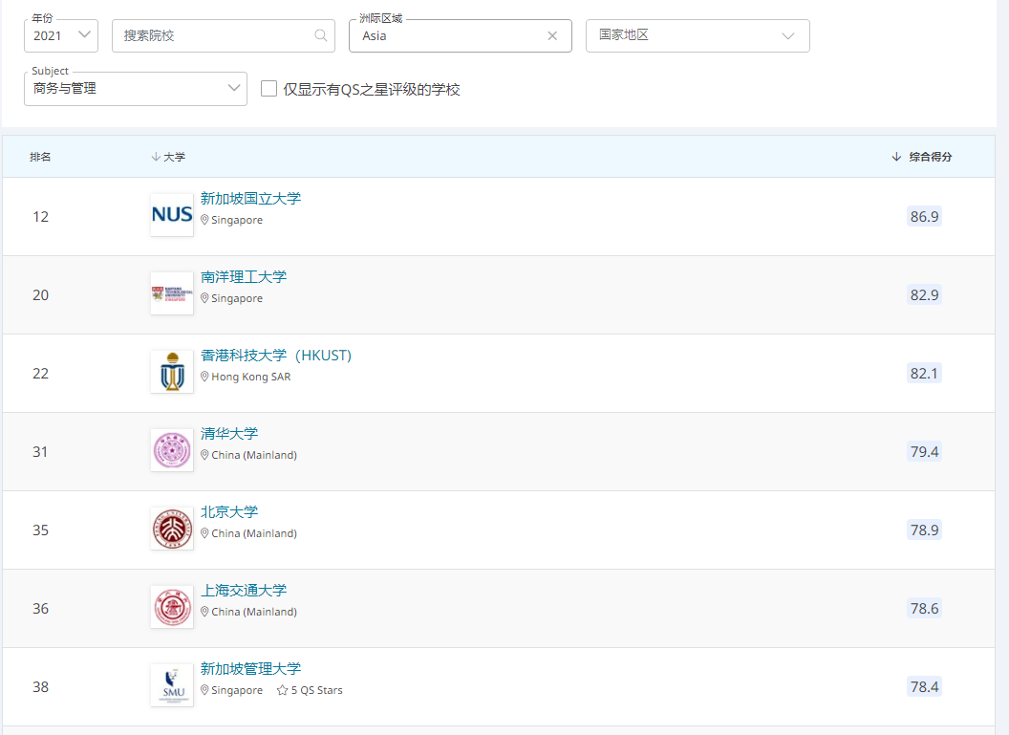This screenshot has width=1009, height=735.
Task: Toggle 仅显示有QS之星评级的学校 checkbox
Action: tap(269, 88)
